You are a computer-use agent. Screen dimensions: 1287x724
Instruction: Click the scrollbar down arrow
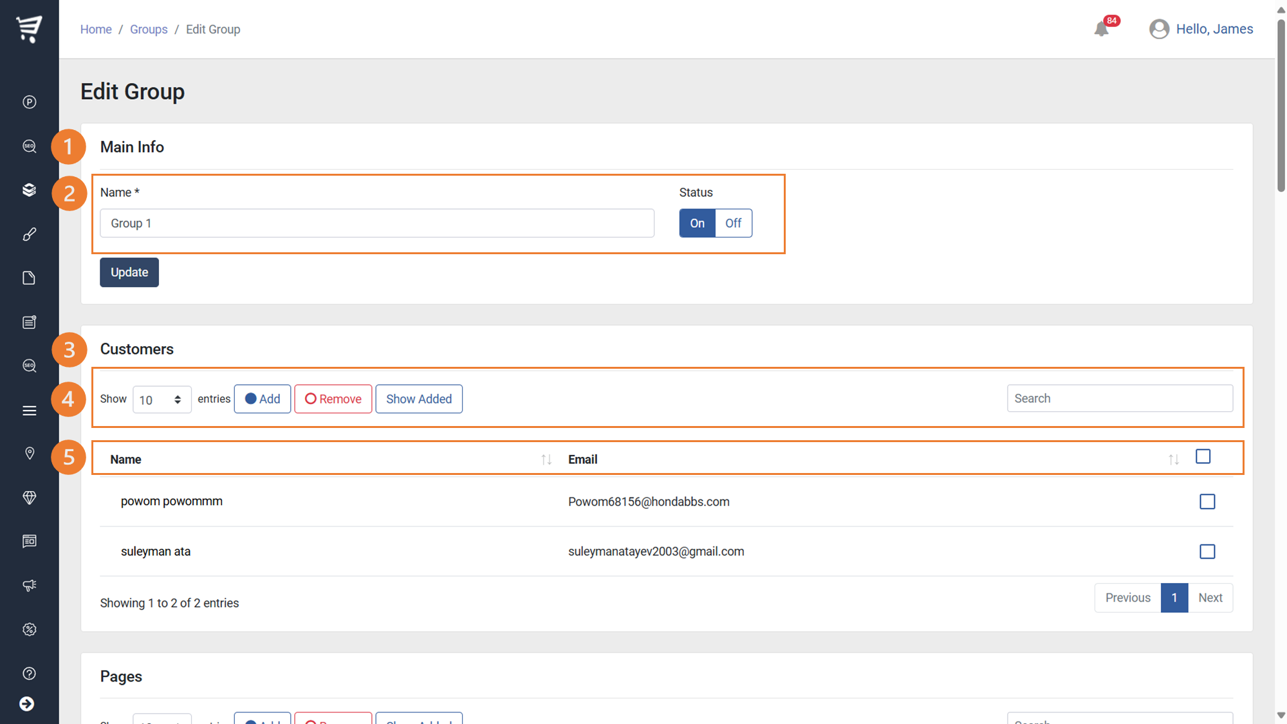point(1281,715)
